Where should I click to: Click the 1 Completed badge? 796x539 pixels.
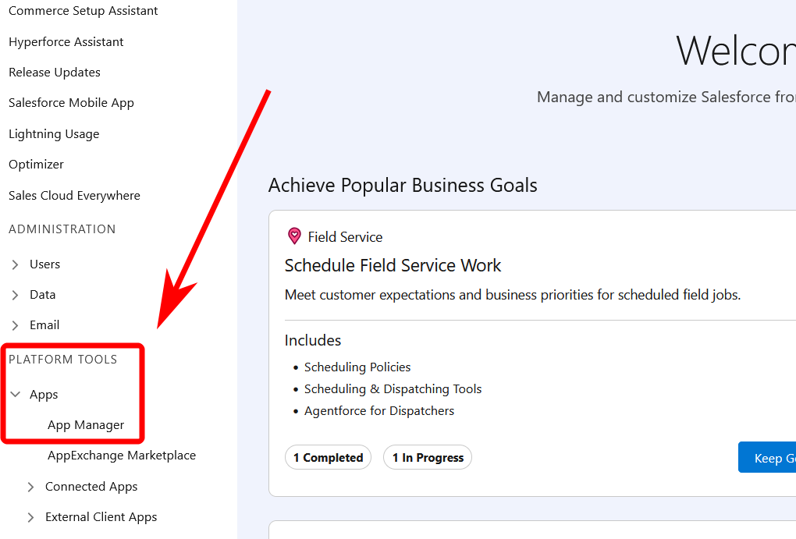click(x=328, y=458)
